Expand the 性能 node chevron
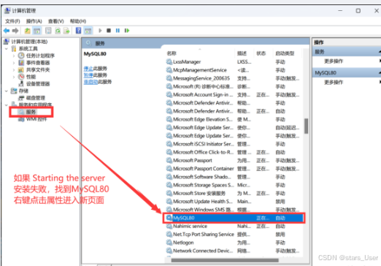Viewport: 381px width, 266px height. [14, 77]
